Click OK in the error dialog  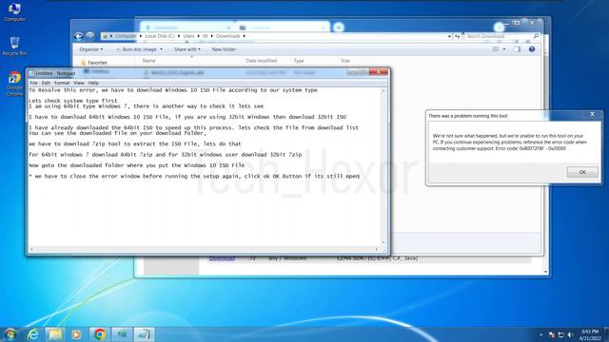click(x=582, y=172)
